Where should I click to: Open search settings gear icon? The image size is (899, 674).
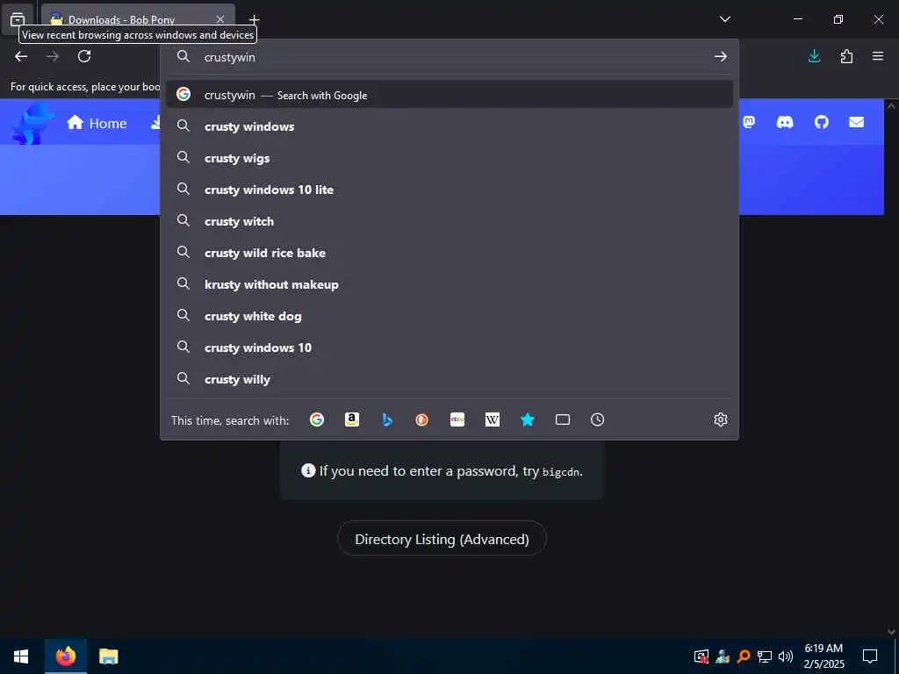[721, 419]
